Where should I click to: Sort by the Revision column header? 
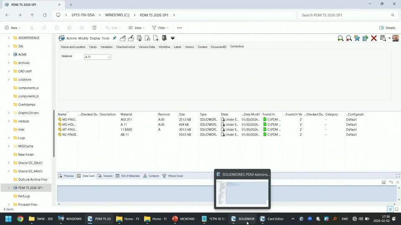click(x=164, y=114)
